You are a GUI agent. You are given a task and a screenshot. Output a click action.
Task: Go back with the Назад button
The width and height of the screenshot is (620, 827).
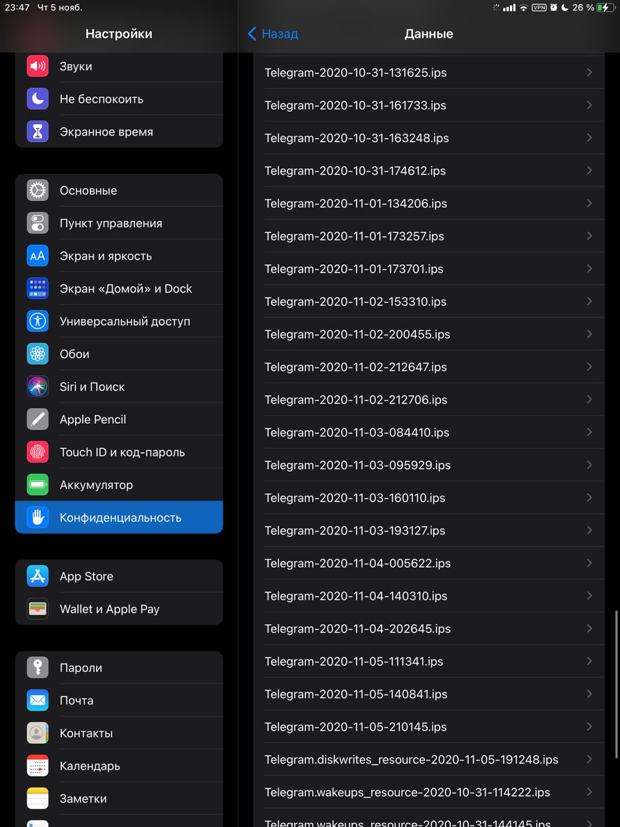coord(273,34)
